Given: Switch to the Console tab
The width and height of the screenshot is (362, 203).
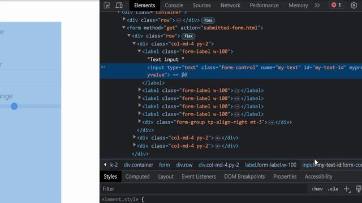Looking at the screenshot, I should (x=174, y=5).
